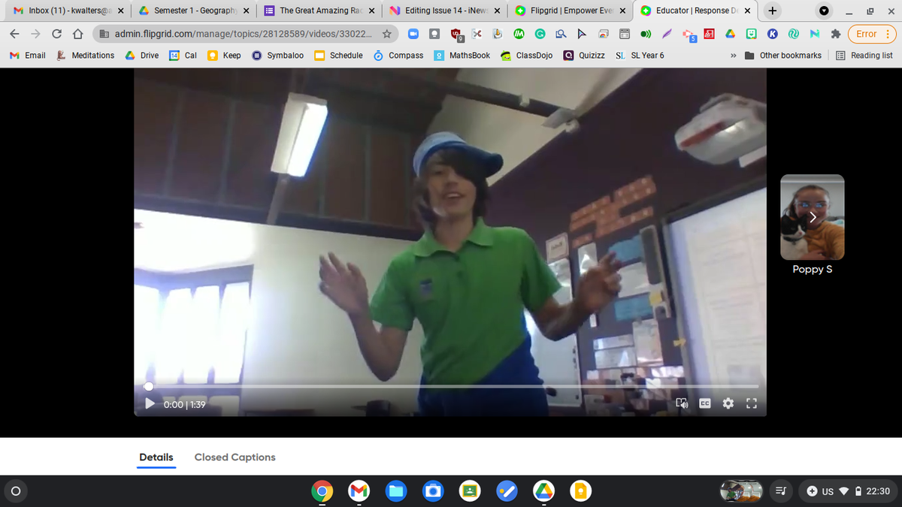Open the immersive reader in video player

[x=683, y=404]
